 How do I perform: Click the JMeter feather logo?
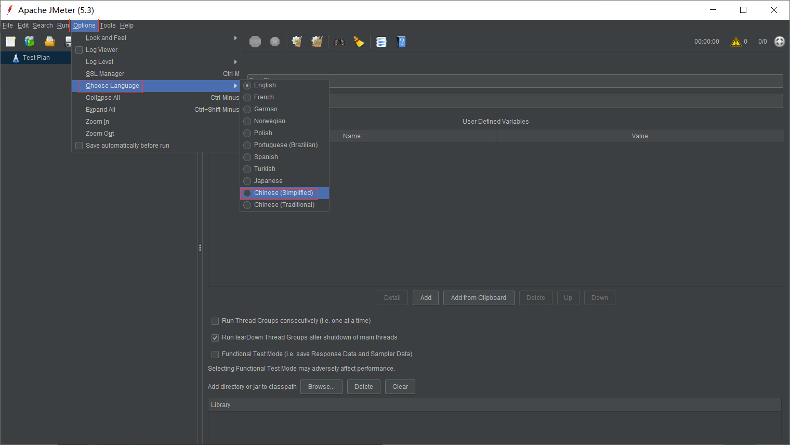[x=9, y=10]
